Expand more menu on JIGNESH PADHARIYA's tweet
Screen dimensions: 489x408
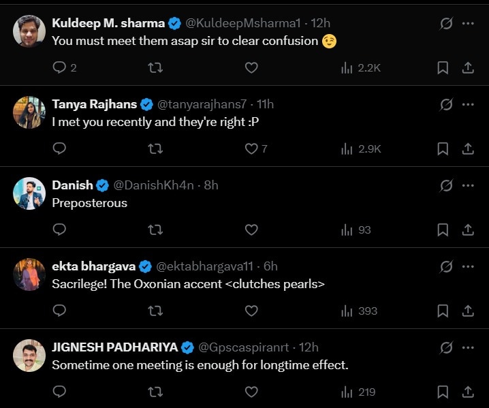pos(468,347)
